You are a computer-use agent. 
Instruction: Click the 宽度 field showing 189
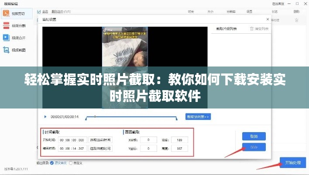tap(179, 140)
